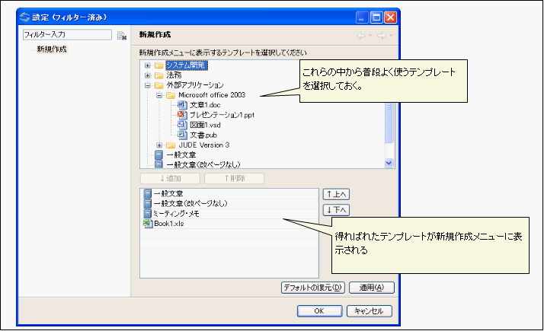Select 文書.pub in the tree

point(203,135)
